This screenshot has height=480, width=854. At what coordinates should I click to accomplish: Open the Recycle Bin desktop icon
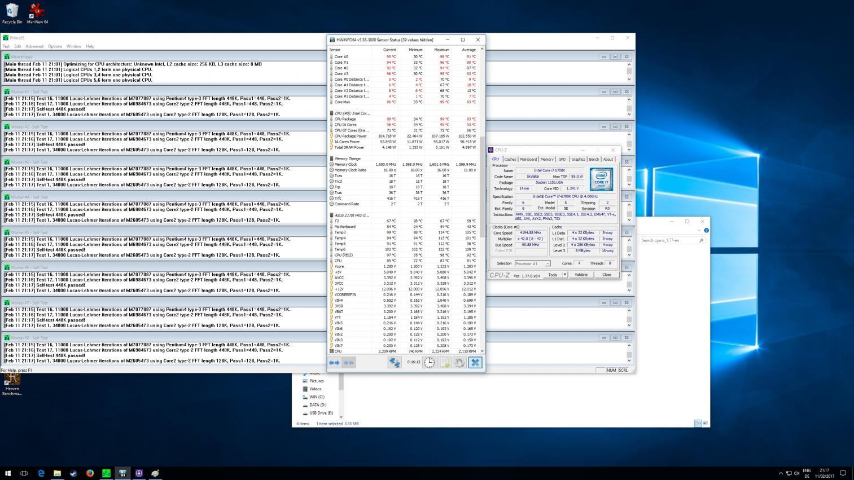click(x=12, y=14)
